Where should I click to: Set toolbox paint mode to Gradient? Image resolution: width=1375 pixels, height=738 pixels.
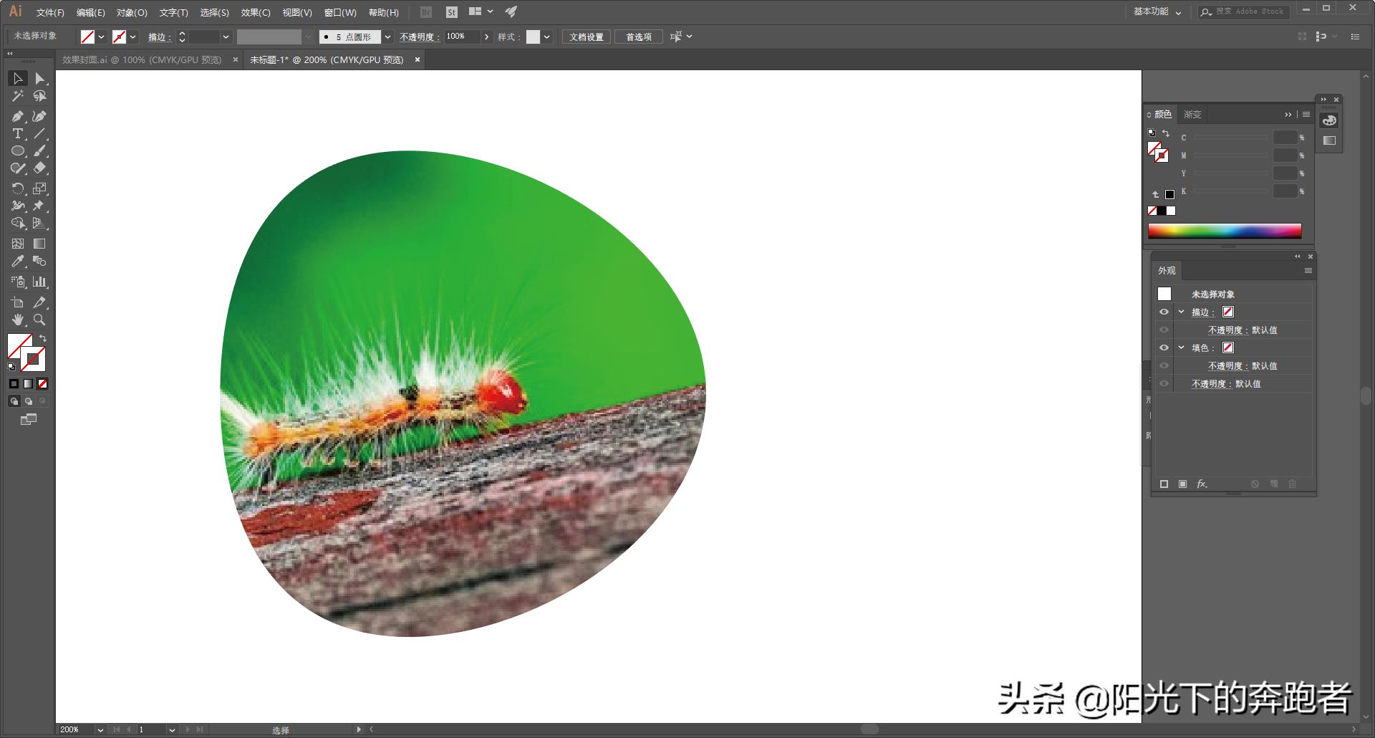coord(28,384)
